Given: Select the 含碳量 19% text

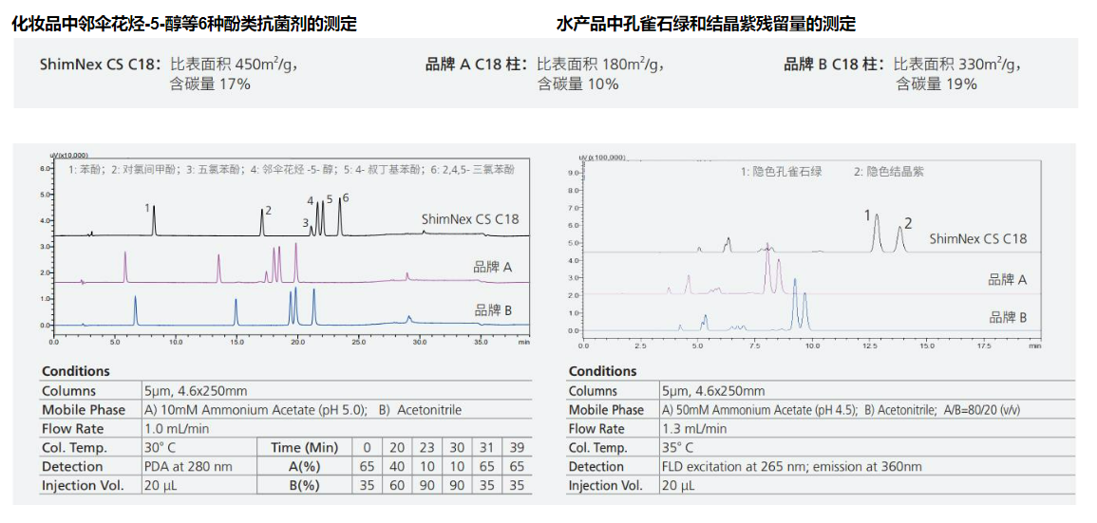Looking at the screenshot, I should 936,84.
